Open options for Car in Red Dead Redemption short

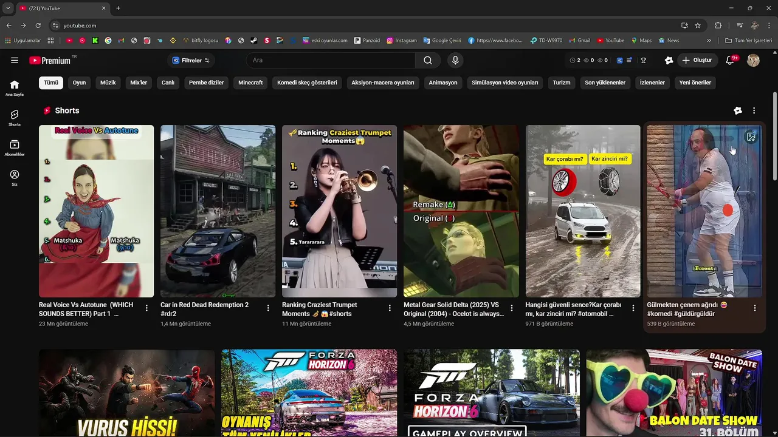click(268, 308)
